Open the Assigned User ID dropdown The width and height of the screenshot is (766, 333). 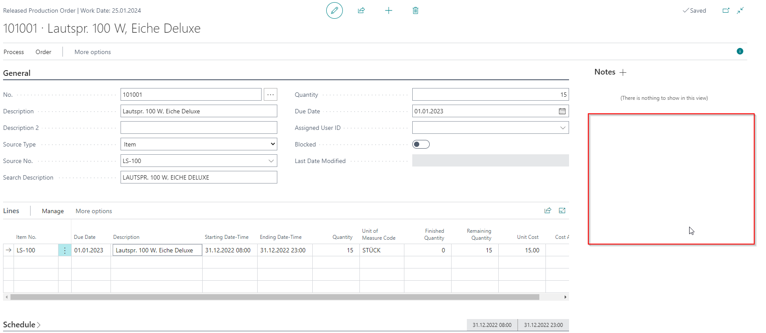tap(563, 128)
